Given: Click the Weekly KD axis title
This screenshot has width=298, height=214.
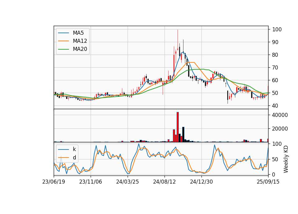Looking at the screenshot, I should tap(286, 159).
